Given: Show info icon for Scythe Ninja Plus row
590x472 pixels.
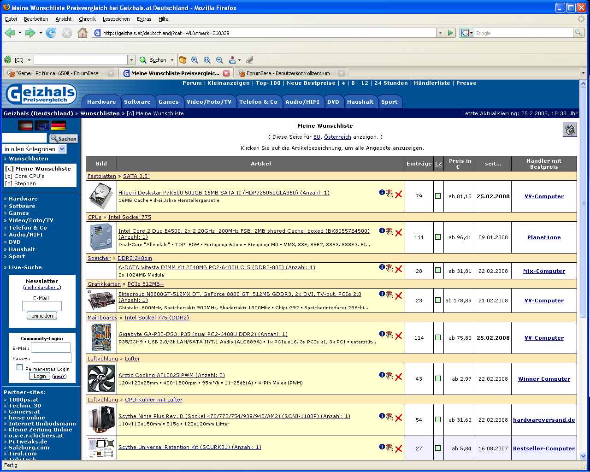Looking at the screenshot, I should [x=382, y=416].
